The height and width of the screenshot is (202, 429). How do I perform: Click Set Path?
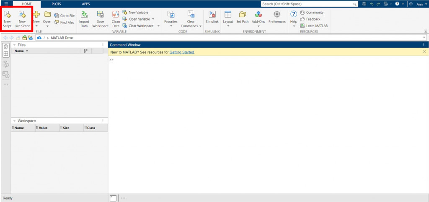[243, 17]
